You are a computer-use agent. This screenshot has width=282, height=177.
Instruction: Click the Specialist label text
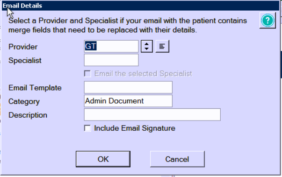click(25, 61)
